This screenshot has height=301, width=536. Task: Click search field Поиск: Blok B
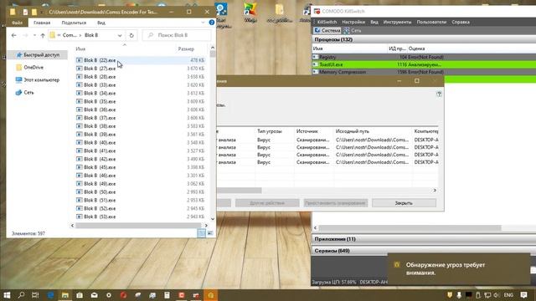(177, 35)
